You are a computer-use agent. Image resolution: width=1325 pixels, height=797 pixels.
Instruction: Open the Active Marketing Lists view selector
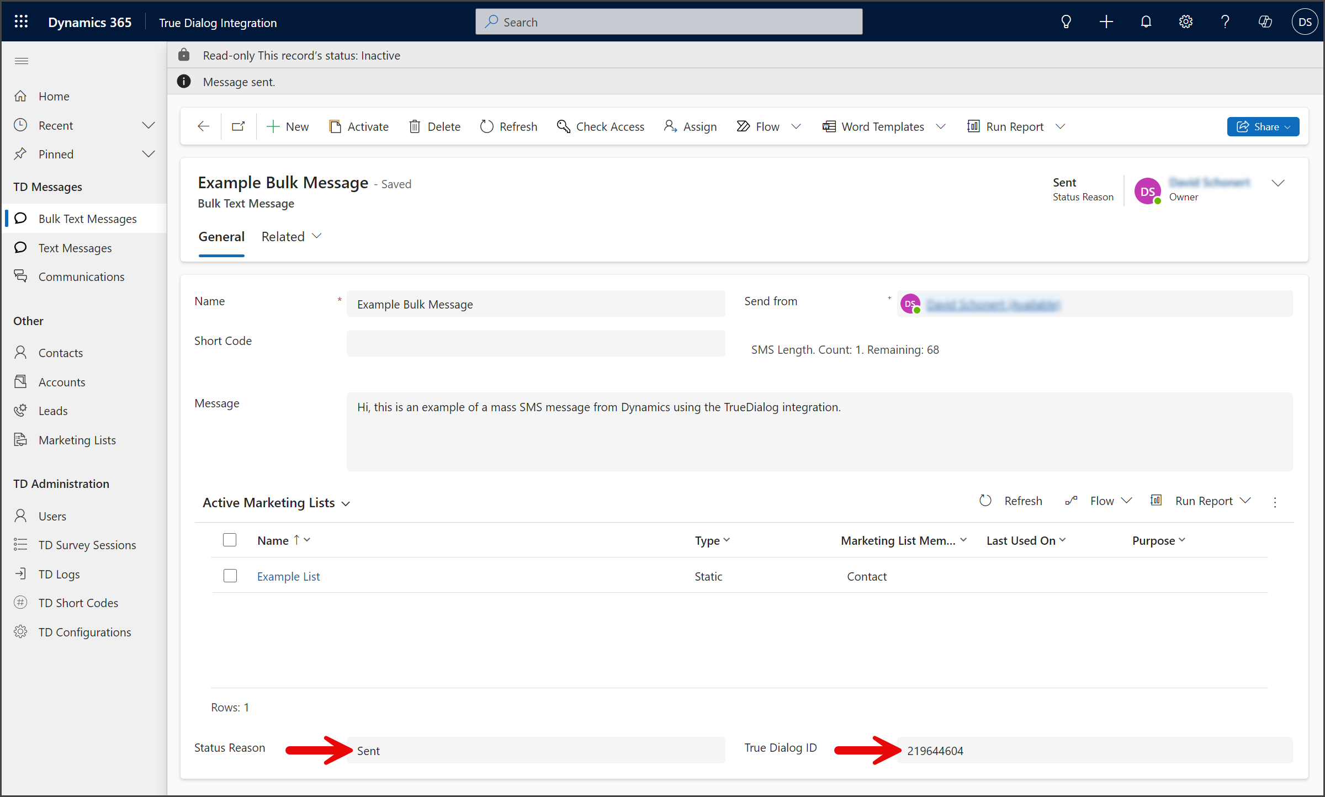(x=276, y=503)
